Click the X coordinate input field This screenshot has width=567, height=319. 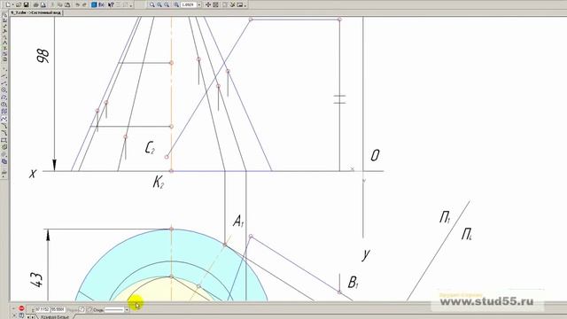click(x=43, y=309)
